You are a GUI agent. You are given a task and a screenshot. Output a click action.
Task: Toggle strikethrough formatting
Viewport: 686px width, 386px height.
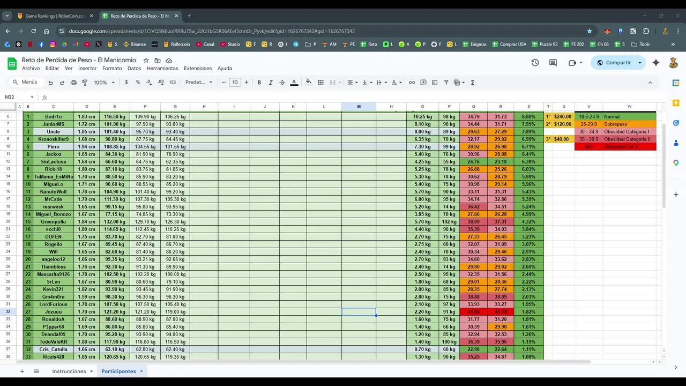click(282, 83)
